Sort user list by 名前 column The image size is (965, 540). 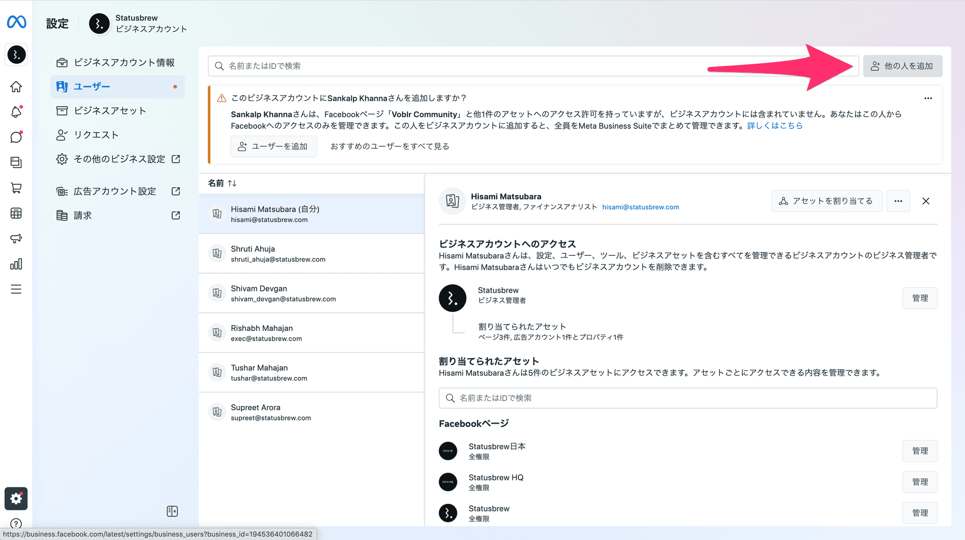click(222, 183)
